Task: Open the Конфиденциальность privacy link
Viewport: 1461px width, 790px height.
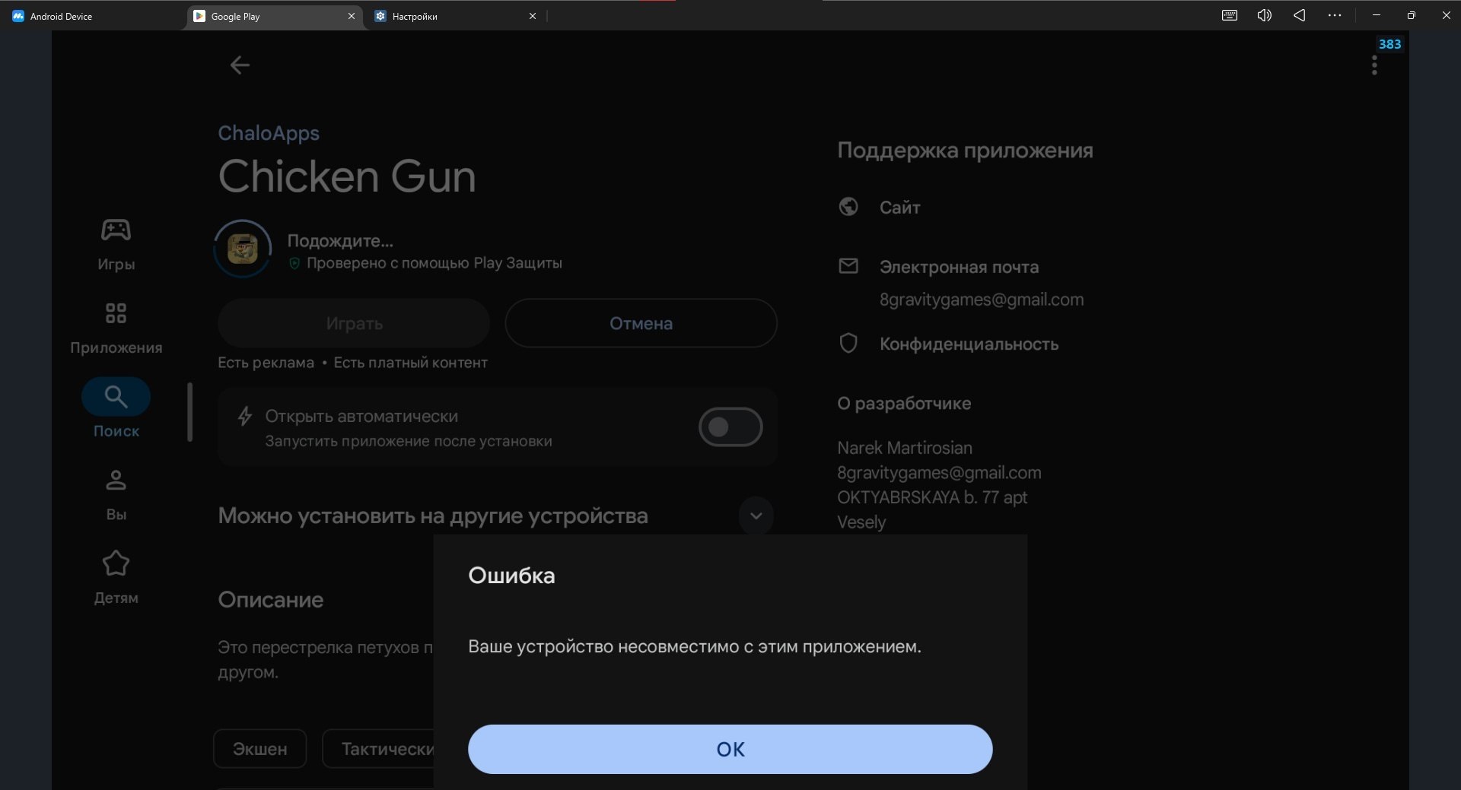Action: [x=969, y=344]
